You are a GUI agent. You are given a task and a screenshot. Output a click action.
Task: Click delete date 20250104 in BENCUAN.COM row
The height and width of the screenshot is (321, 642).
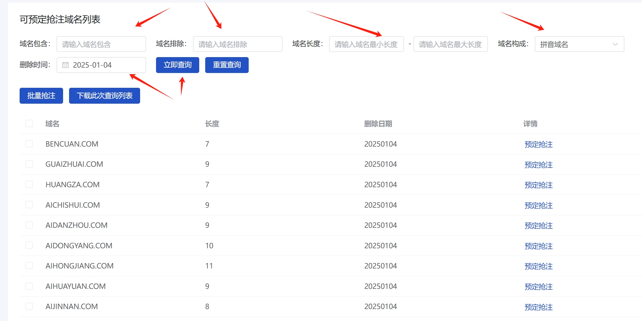pyautogui.click(x=381, y=144)
